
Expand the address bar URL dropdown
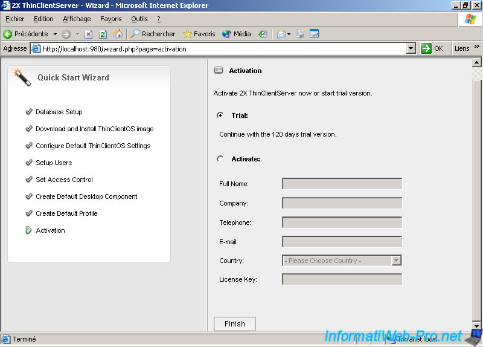tap(411, 49)
